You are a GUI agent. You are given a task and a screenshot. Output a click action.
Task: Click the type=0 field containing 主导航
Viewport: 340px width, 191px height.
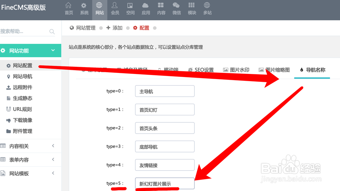[x=165, y=91]
